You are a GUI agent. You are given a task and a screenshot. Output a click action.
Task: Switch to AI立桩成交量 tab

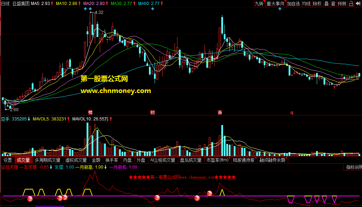[x=162, y=160]
